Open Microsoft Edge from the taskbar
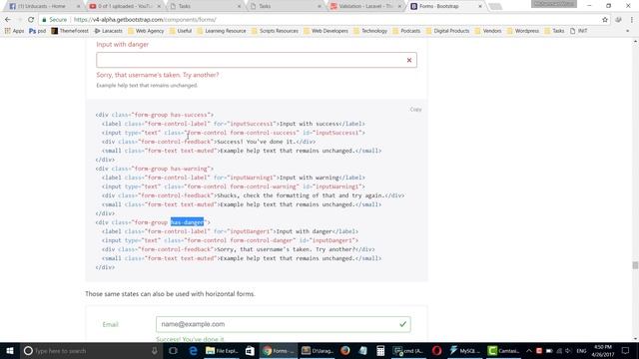Image resolution: width=639 pixels, height=359 pixels. (x=193, y=351)
